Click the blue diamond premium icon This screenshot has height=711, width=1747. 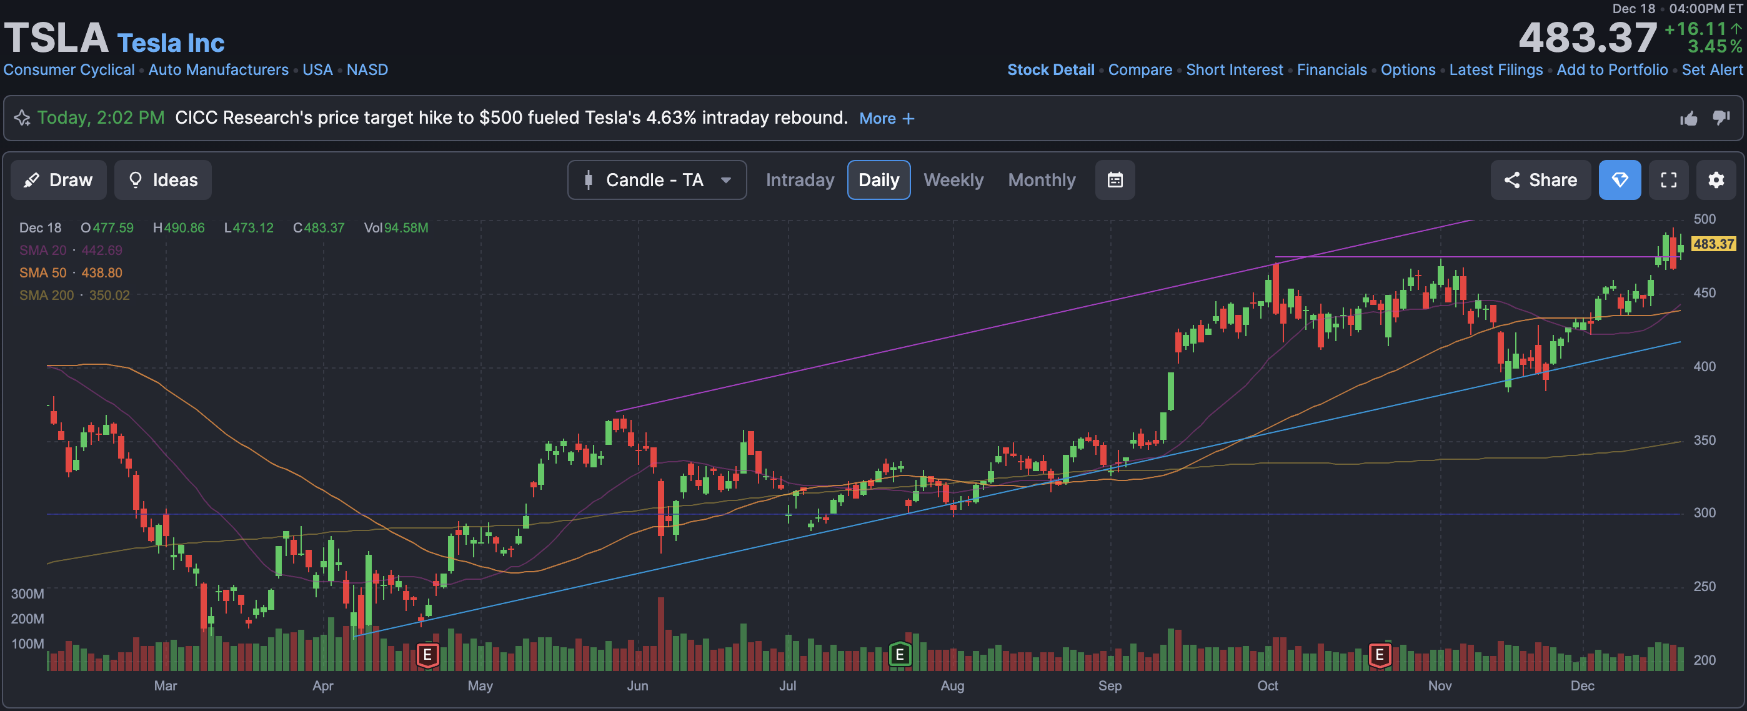[x=1620, y=180]
